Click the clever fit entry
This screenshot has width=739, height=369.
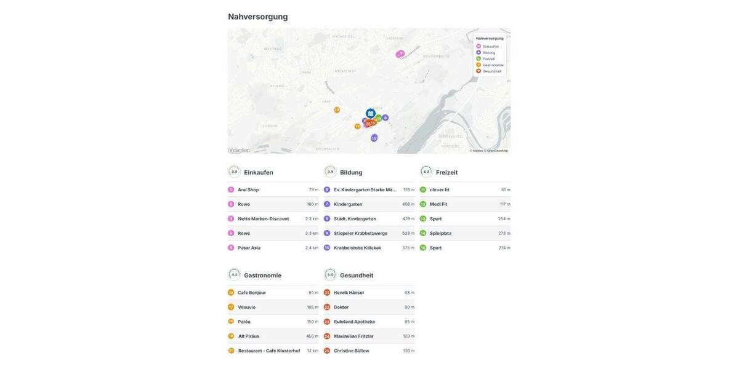[439, 190]
